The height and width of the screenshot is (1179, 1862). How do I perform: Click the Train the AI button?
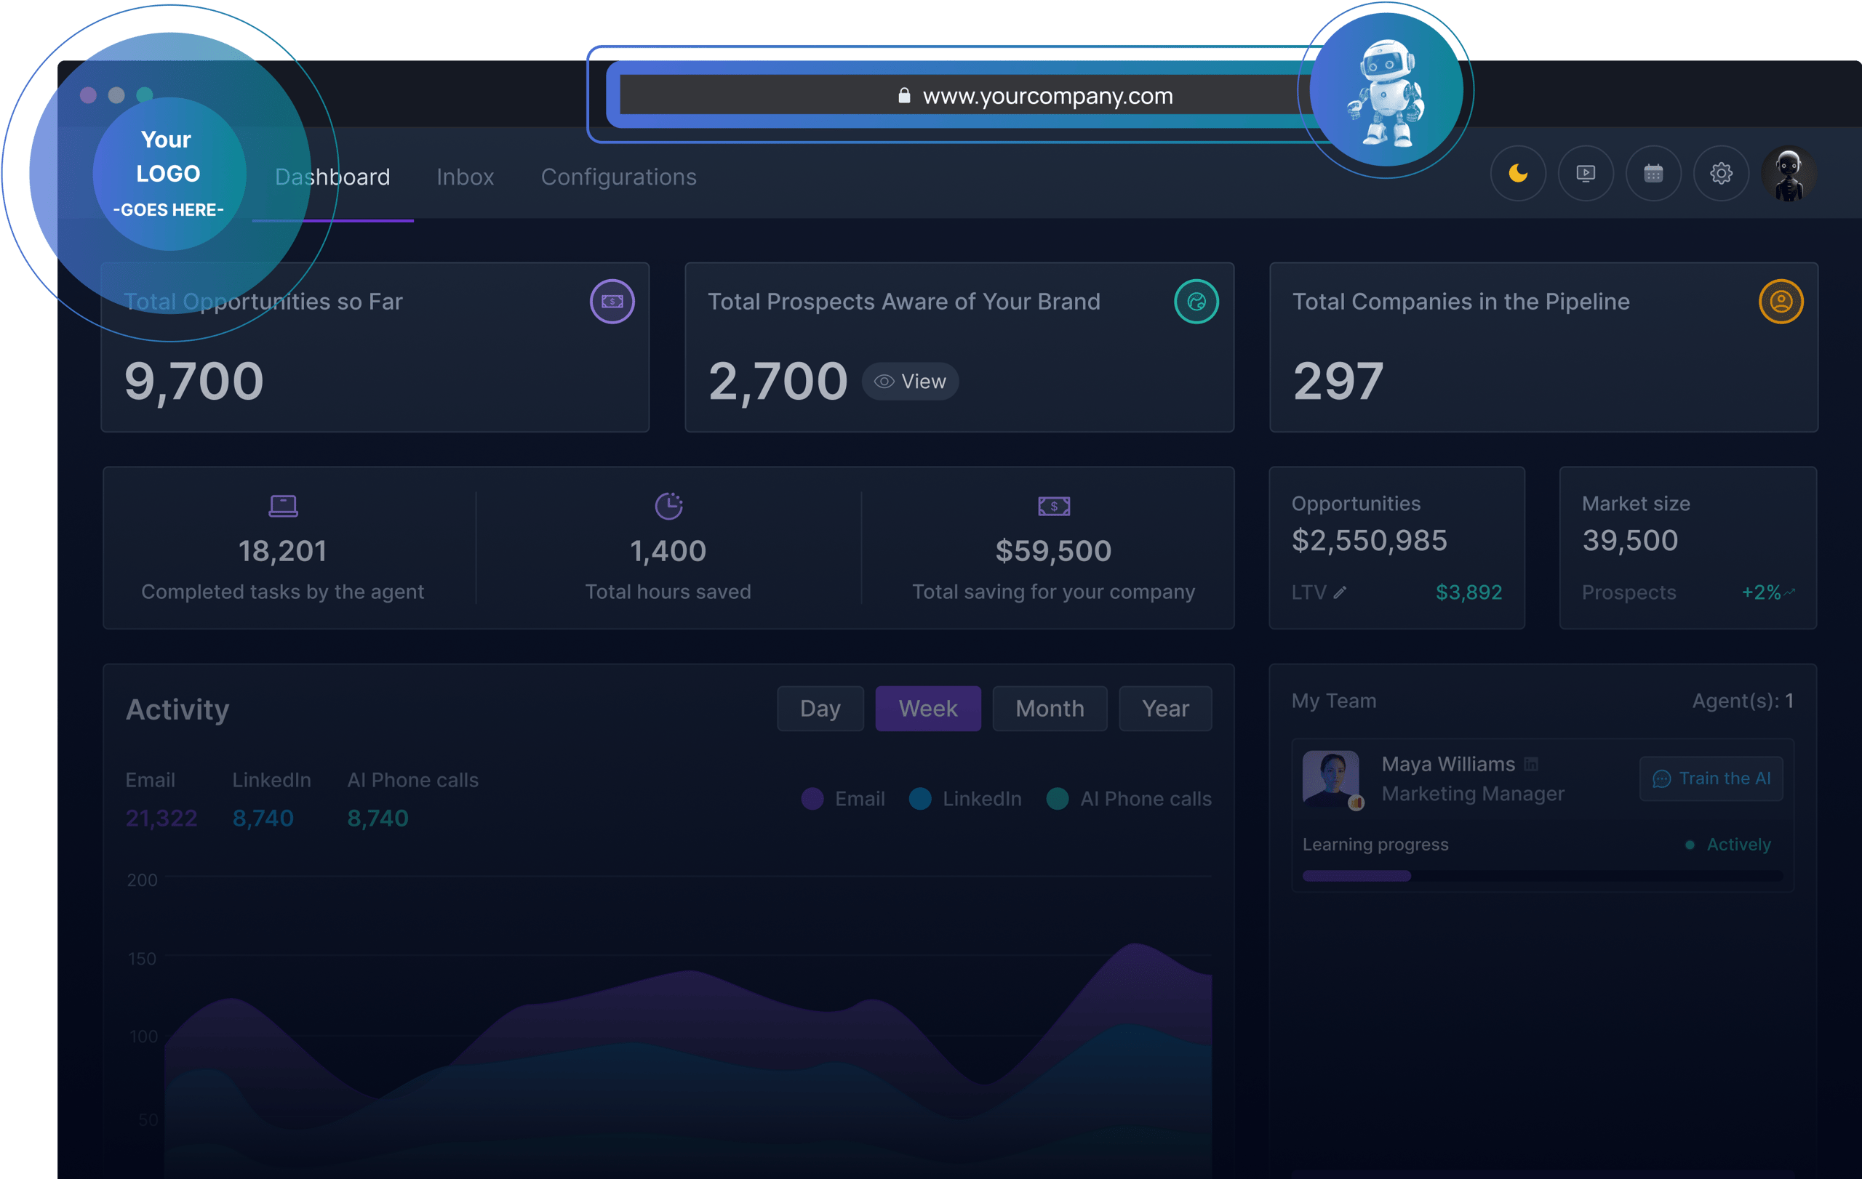[1711, 778]
